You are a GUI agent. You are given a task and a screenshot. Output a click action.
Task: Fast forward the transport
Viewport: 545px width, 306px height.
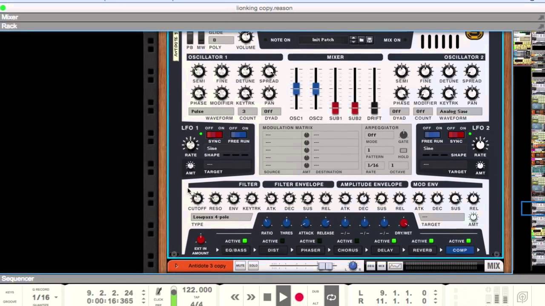coord(251,297)
